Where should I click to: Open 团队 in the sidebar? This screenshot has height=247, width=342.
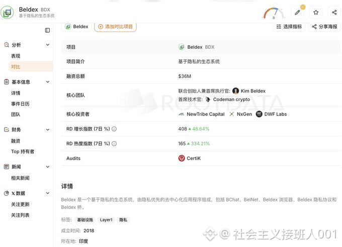point(16,114)
